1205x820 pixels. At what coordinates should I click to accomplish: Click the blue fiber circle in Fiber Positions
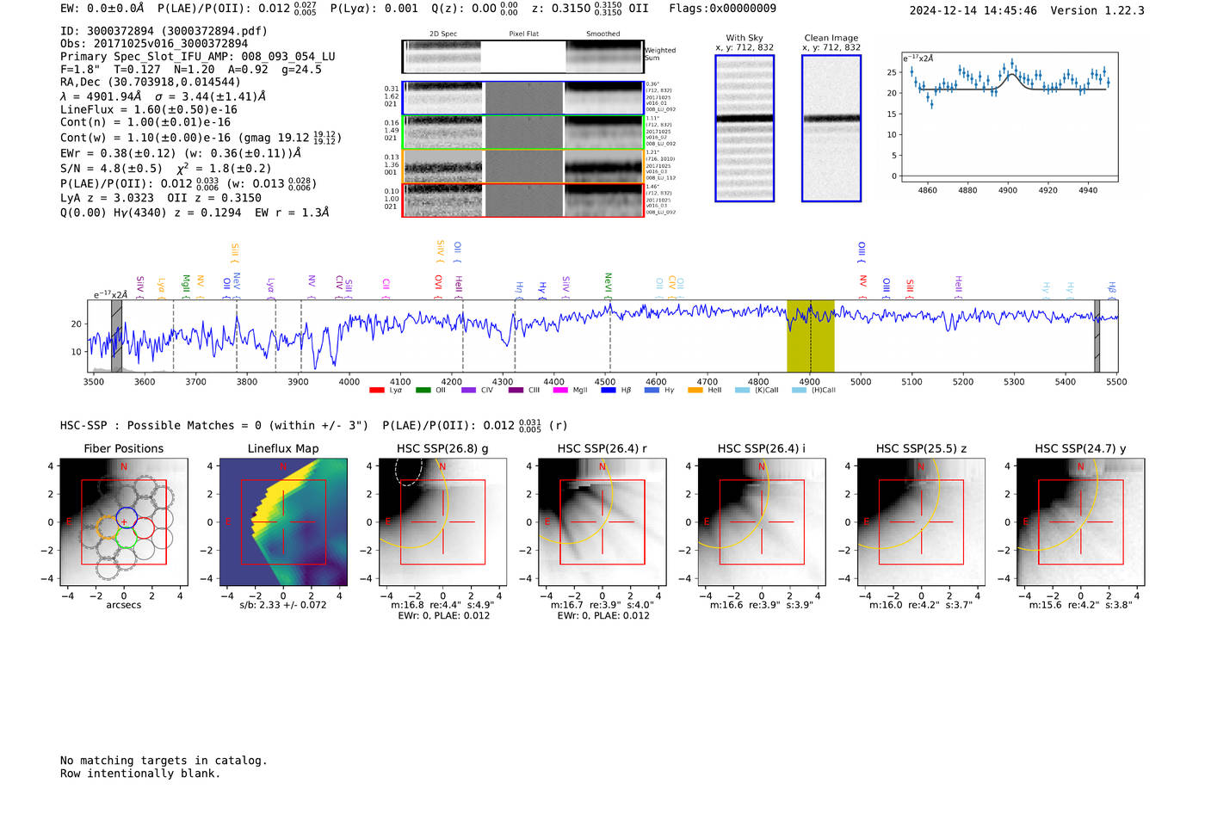coord(125,518)
